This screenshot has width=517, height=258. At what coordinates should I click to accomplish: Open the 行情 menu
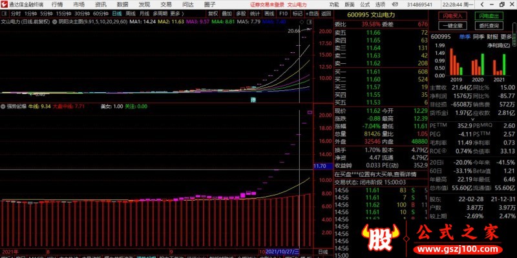pyautogui.click(x=58, y=5)
